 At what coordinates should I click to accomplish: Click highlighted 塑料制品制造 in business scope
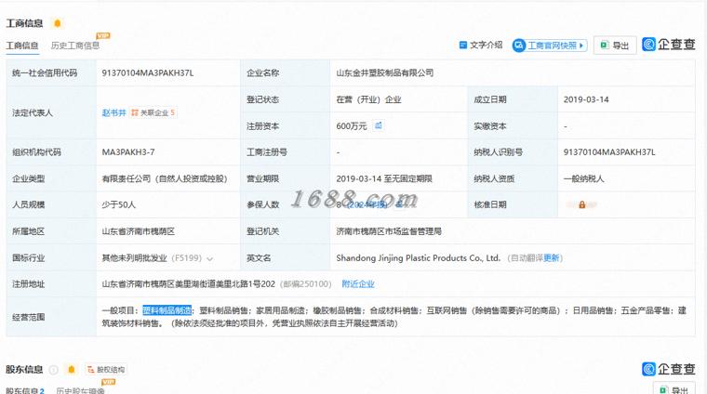coord(167,310)
